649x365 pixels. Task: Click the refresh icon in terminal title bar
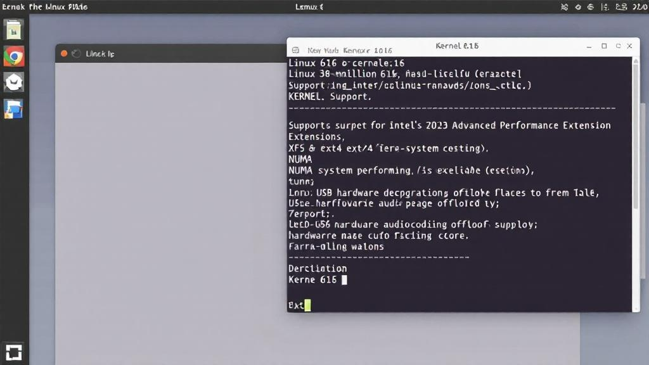tap(618, 46)
